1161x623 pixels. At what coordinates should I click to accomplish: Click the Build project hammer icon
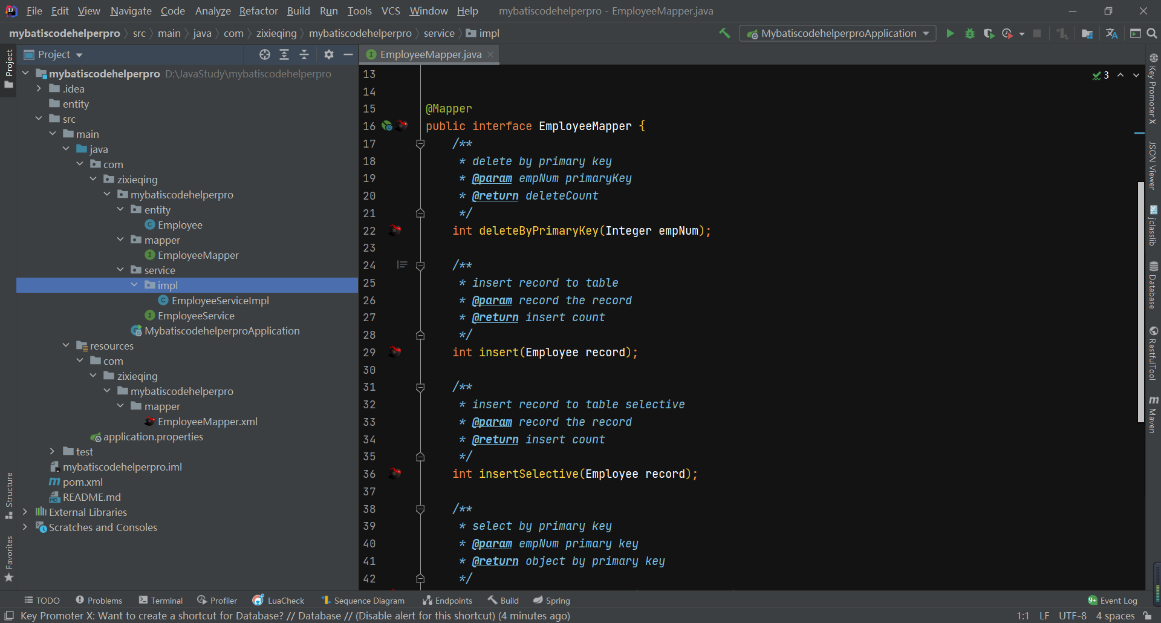pos(724,33)
